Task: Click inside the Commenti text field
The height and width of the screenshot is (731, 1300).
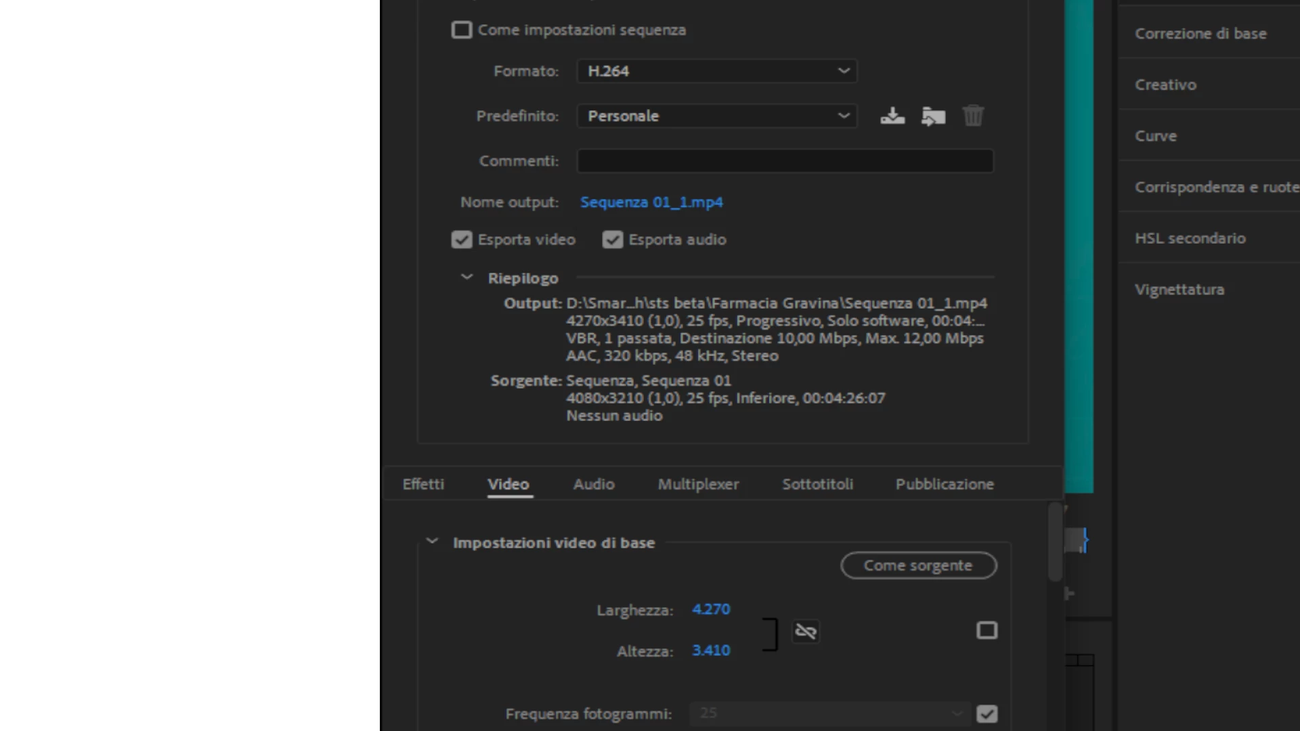Action: [785, 161]
